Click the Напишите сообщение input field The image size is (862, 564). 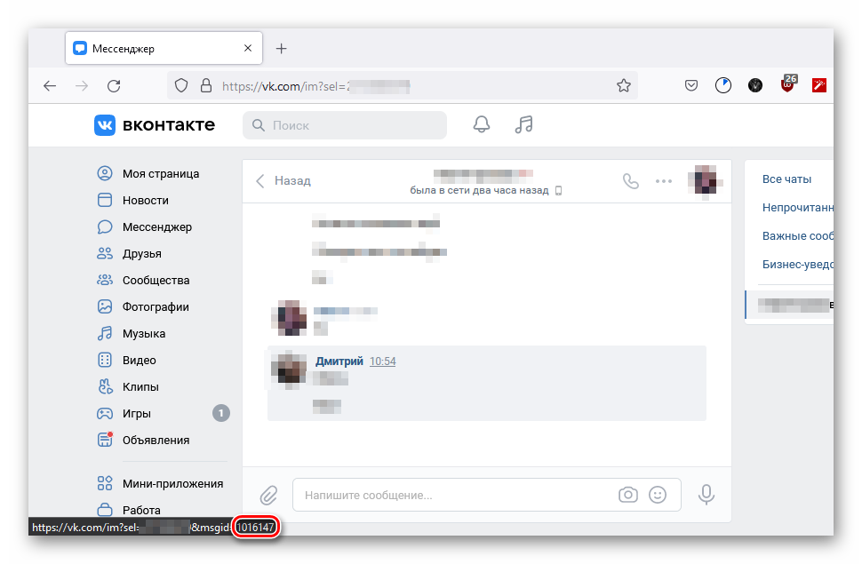[486, 495]
